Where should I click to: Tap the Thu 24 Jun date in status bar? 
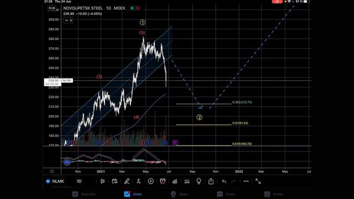63,1
